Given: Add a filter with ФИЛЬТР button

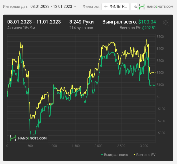Looking at the screenshot, I should [x=115, y=6].
